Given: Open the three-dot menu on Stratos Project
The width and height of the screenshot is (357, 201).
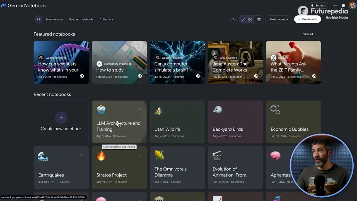Looking at the screenshot, I should [x=140, y=155].
